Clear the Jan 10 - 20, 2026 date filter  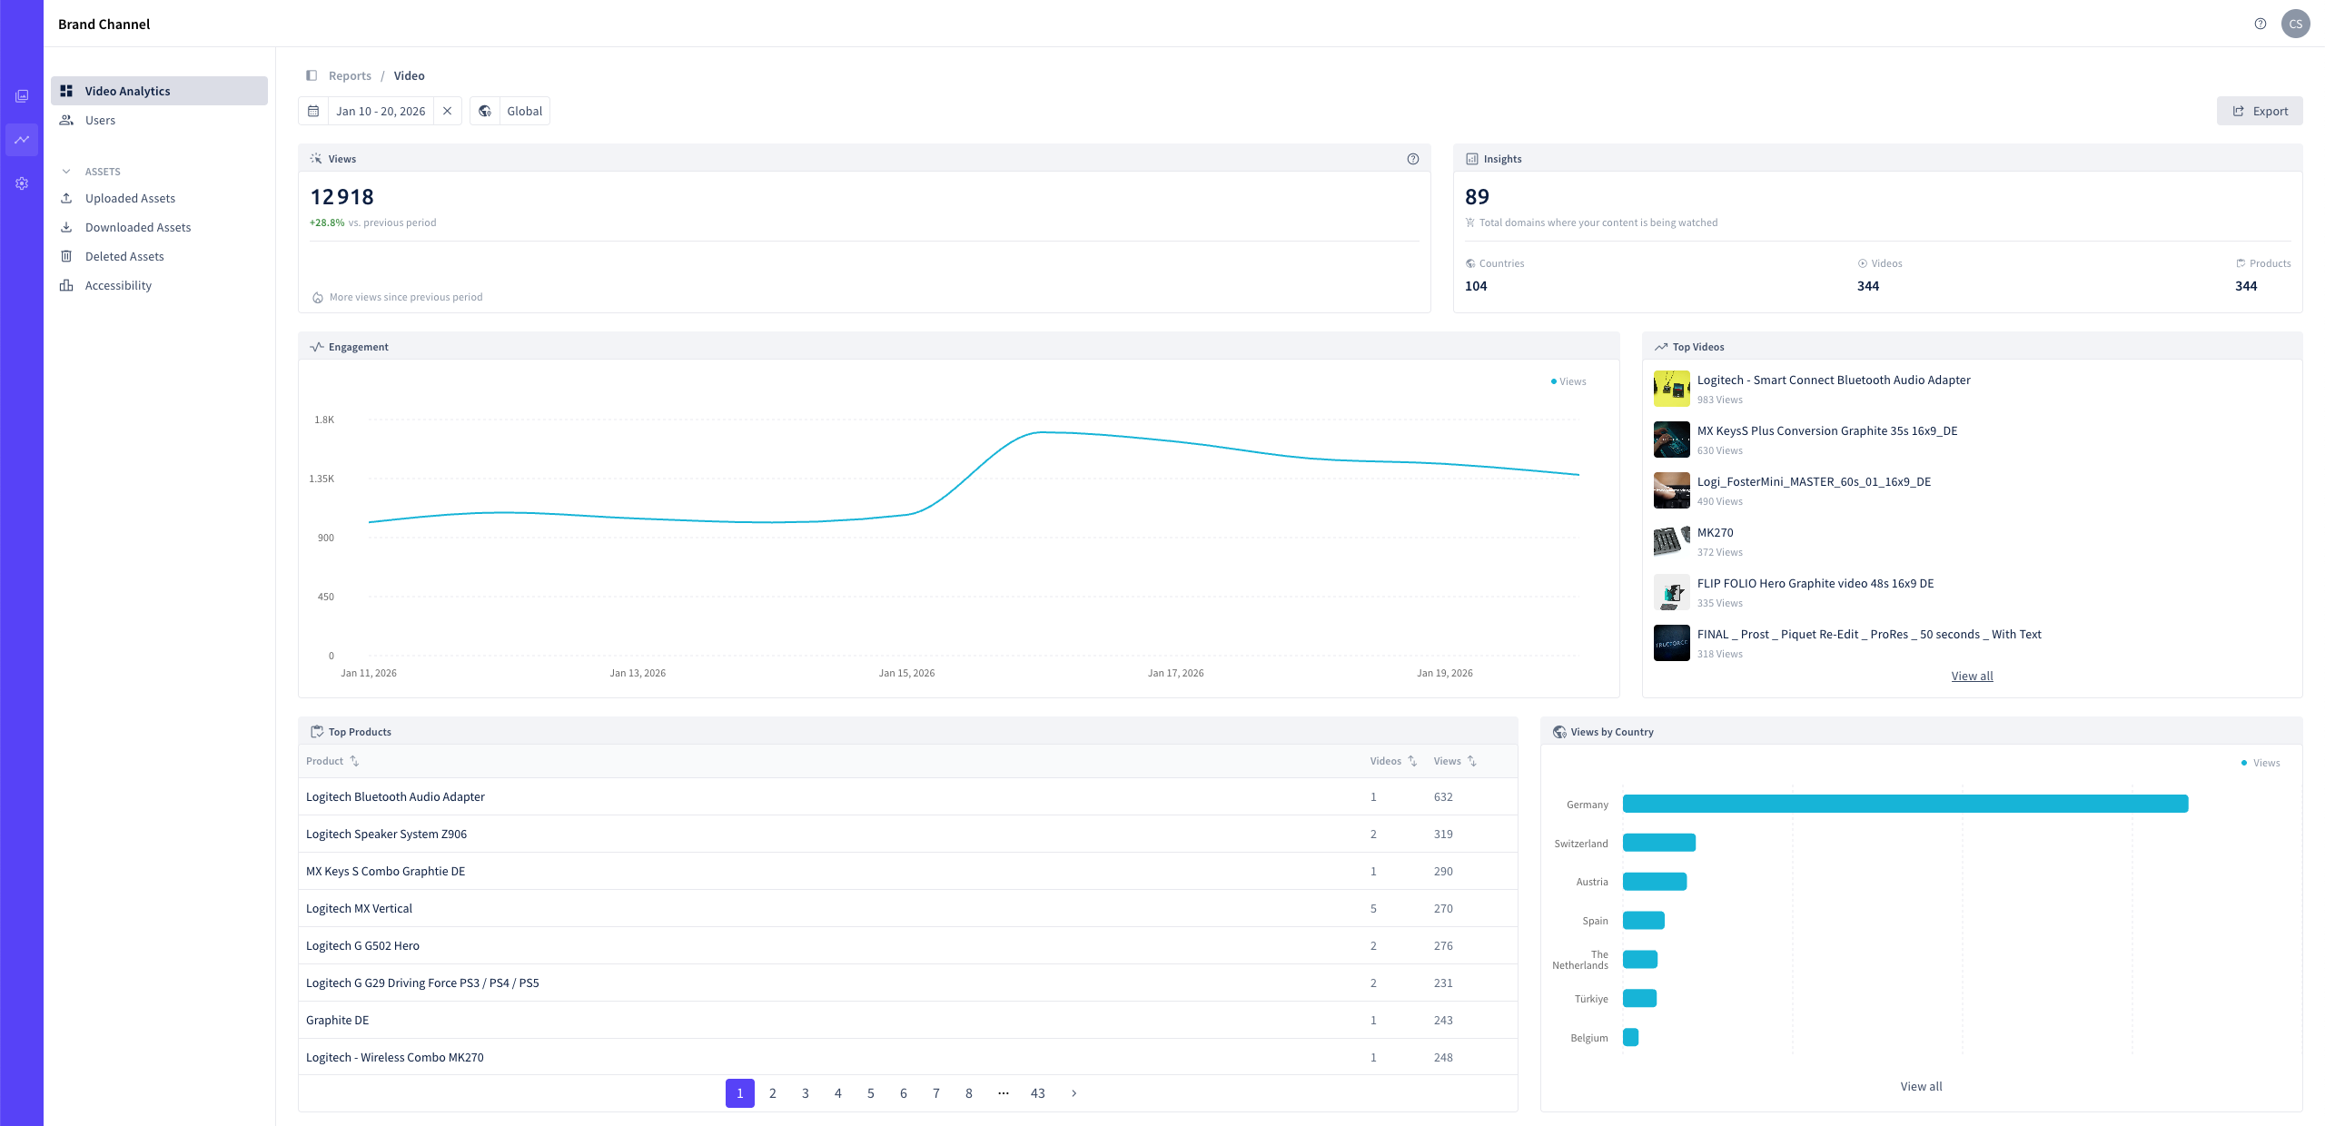(x=448, y=111)
